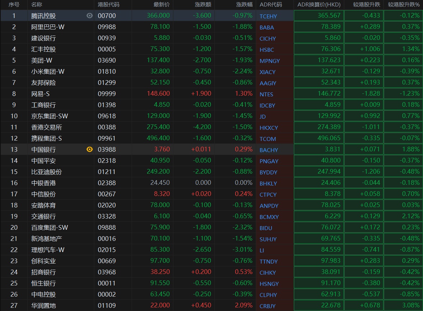Click the 148.600 latest price of 网易-S
This screenshot has height=311, width=423.
coord(158,94)
